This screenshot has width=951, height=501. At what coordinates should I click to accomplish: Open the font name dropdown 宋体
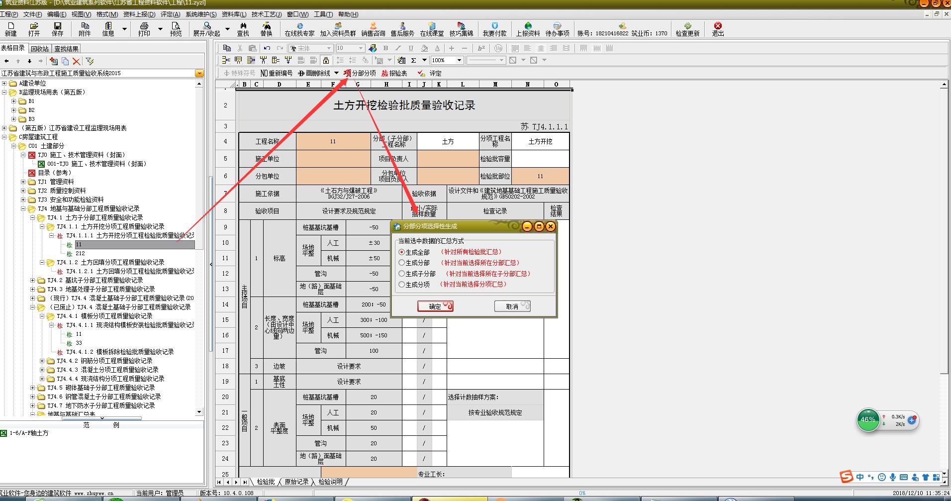(329, 48)
